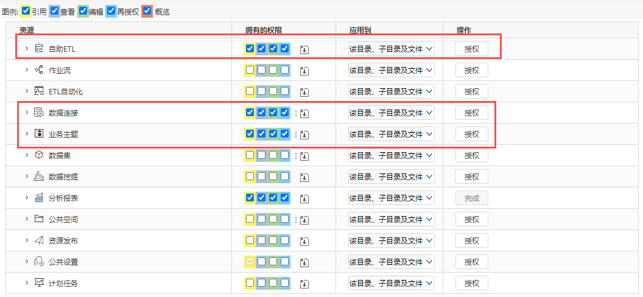Click the ETL自动化 row icon
The image size is (643, 297).
(x=39, y=91)
